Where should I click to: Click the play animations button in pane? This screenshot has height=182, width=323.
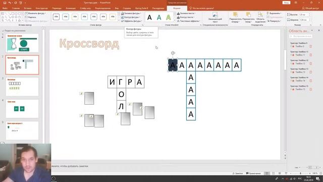tap(301, 36)
